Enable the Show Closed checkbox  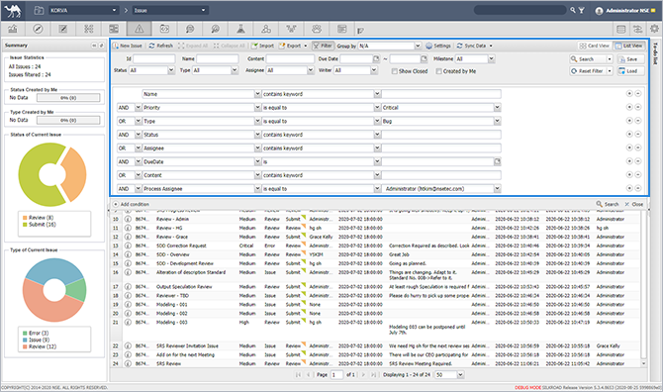pos(395,71)
